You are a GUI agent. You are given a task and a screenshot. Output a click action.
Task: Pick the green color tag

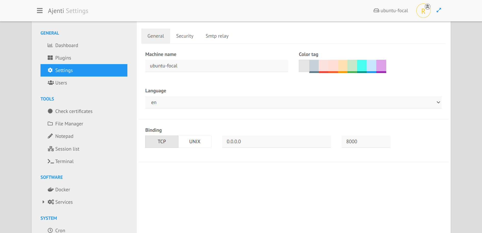pos(352,66)
